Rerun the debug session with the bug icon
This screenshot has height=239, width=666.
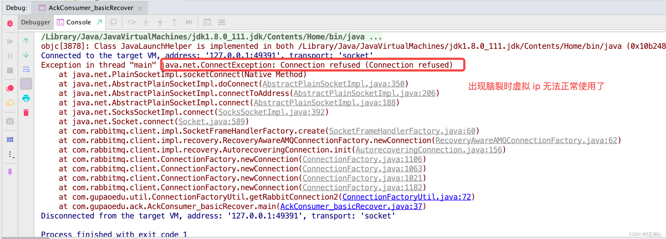10,23
